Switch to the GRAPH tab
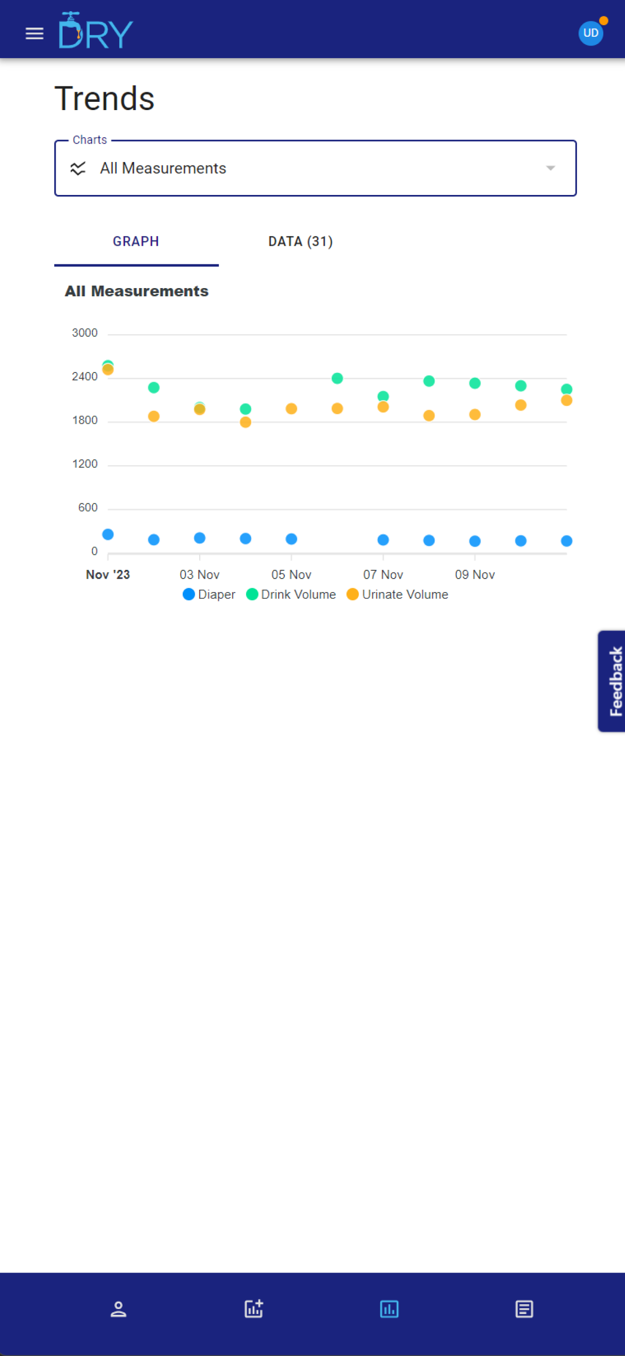Image resolution: width=625 pixels, height=1356 pixels. (136, 242)
